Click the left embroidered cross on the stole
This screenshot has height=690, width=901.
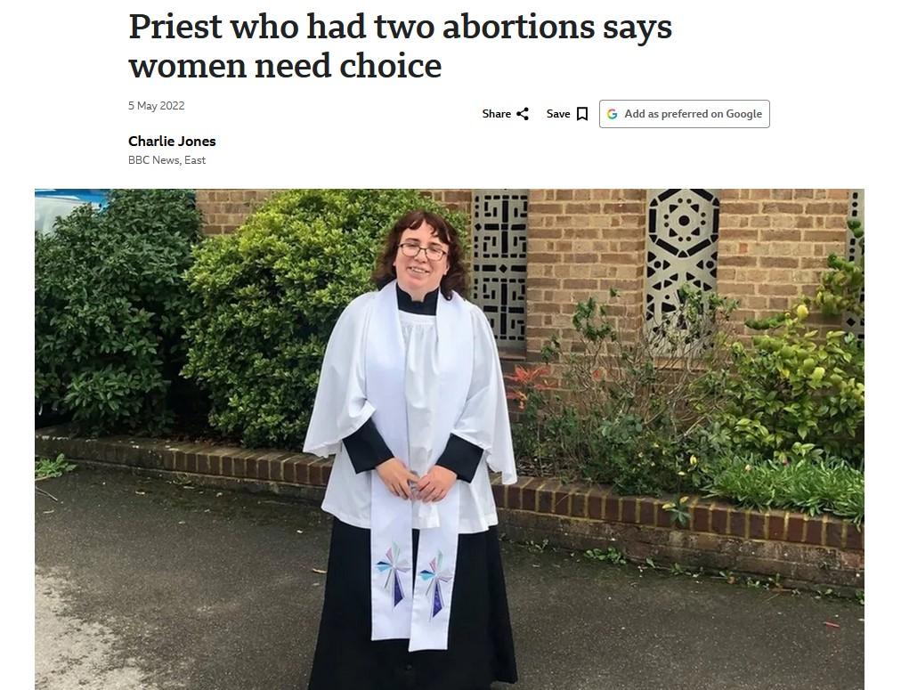[x=393, y=573]
